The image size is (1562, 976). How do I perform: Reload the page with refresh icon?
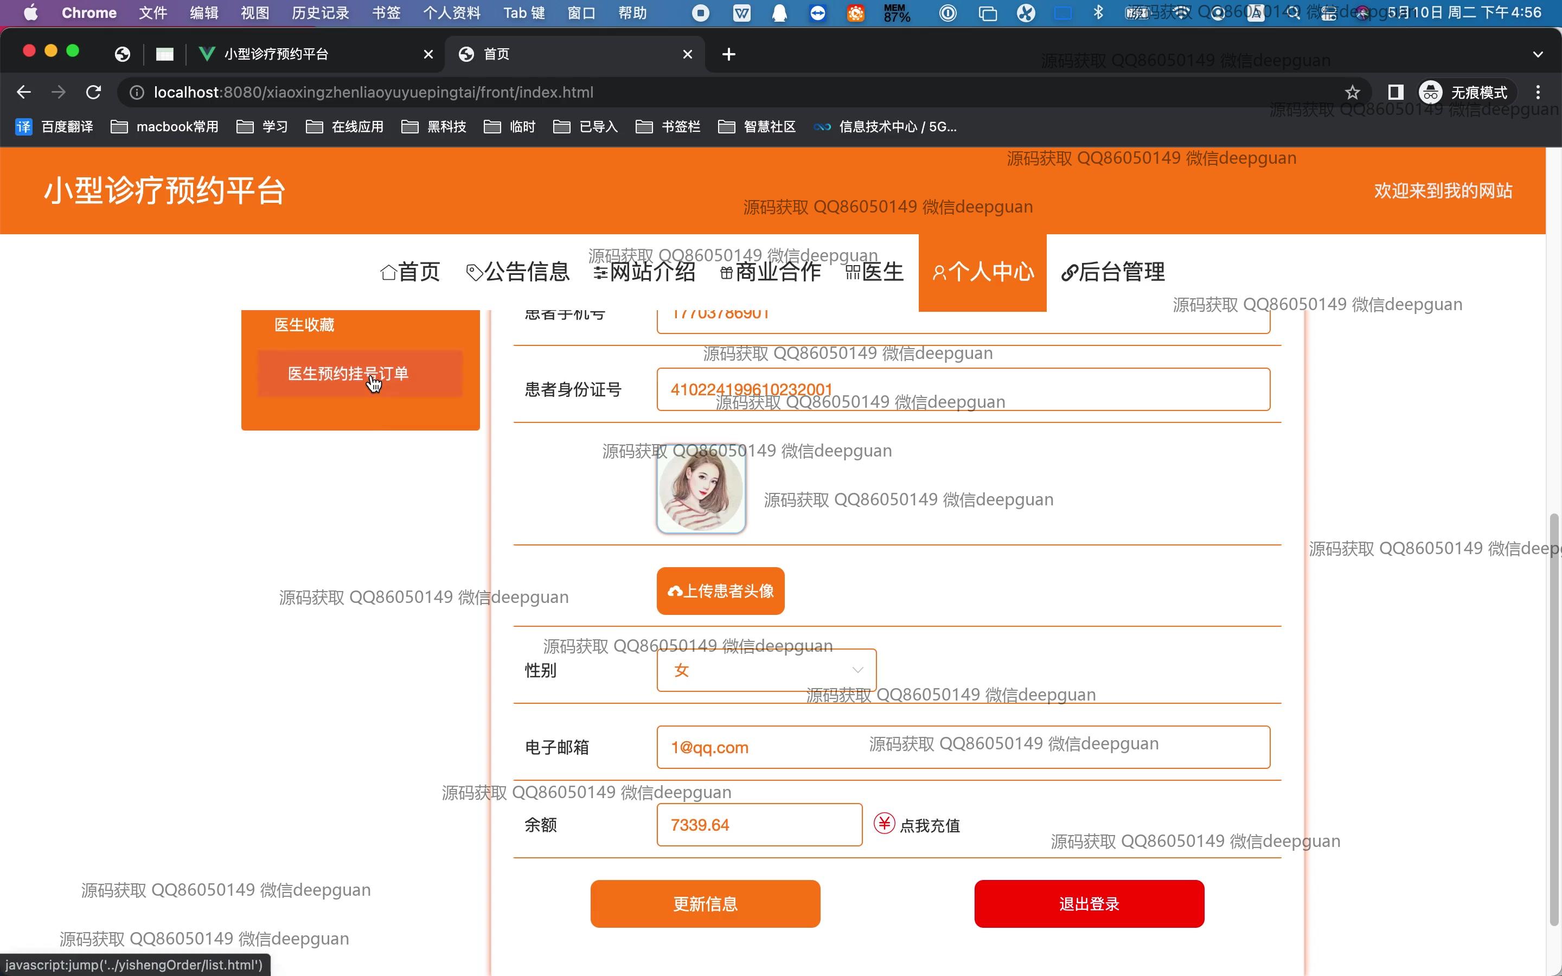click(94, 92)
